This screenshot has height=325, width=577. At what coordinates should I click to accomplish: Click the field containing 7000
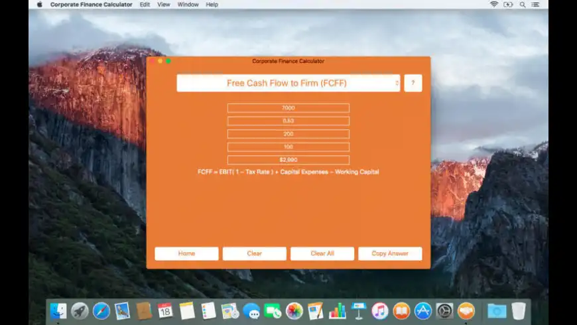tap(288, 108)
